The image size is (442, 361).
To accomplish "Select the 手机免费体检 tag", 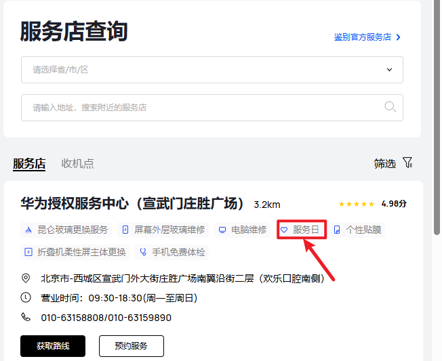I will tap(172, 252).
